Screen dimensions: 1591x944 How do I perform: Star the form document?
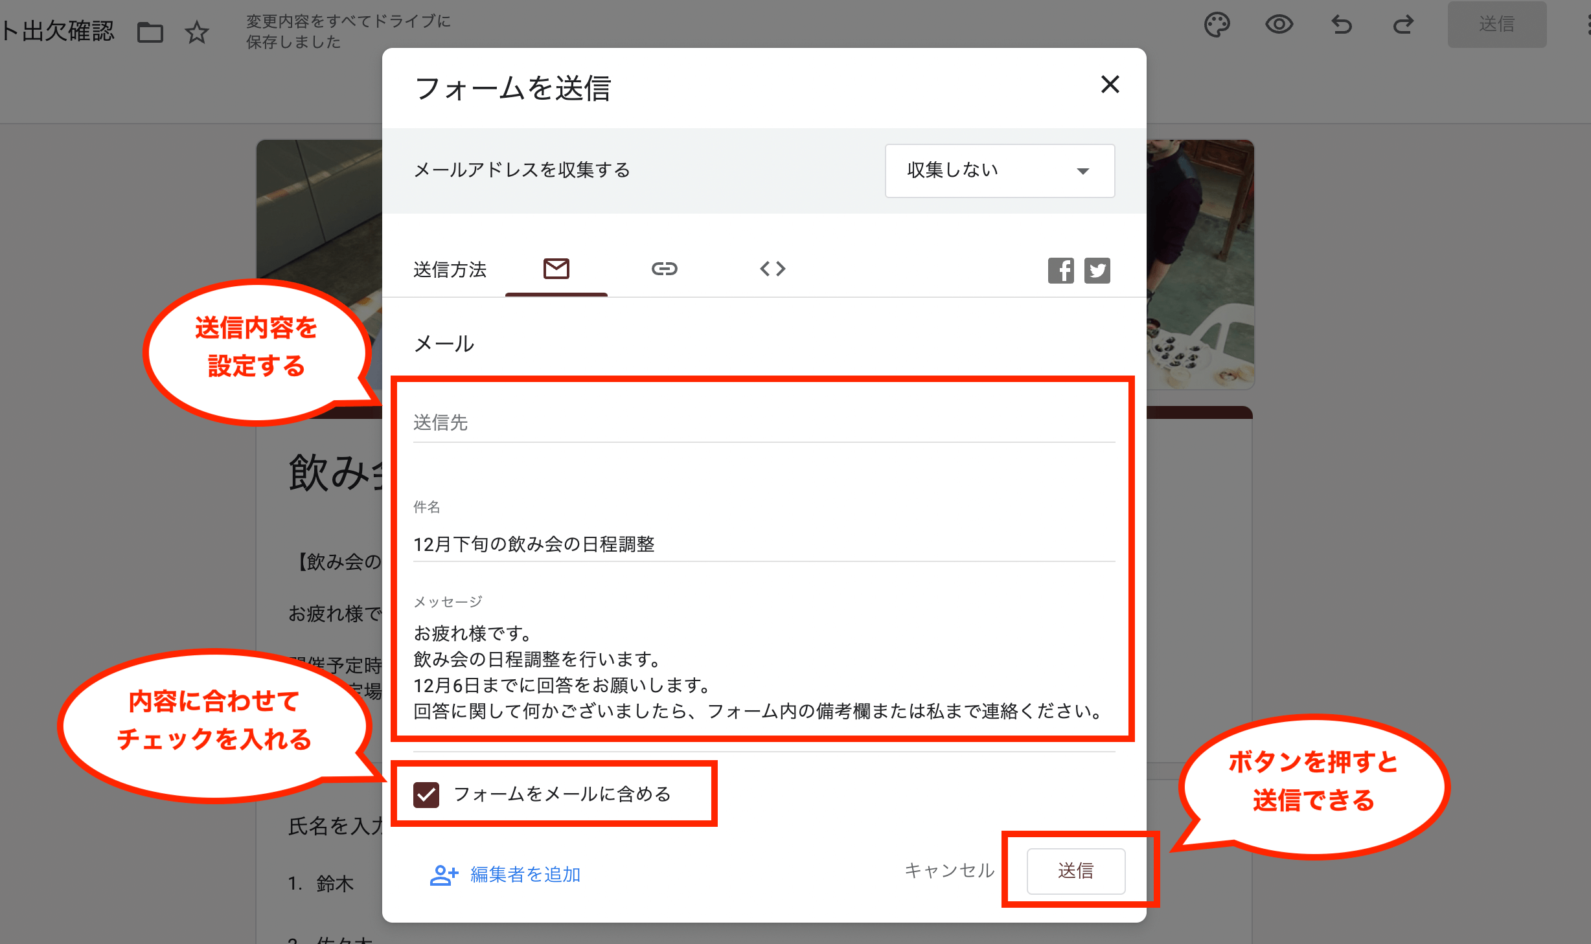point(197,32)
